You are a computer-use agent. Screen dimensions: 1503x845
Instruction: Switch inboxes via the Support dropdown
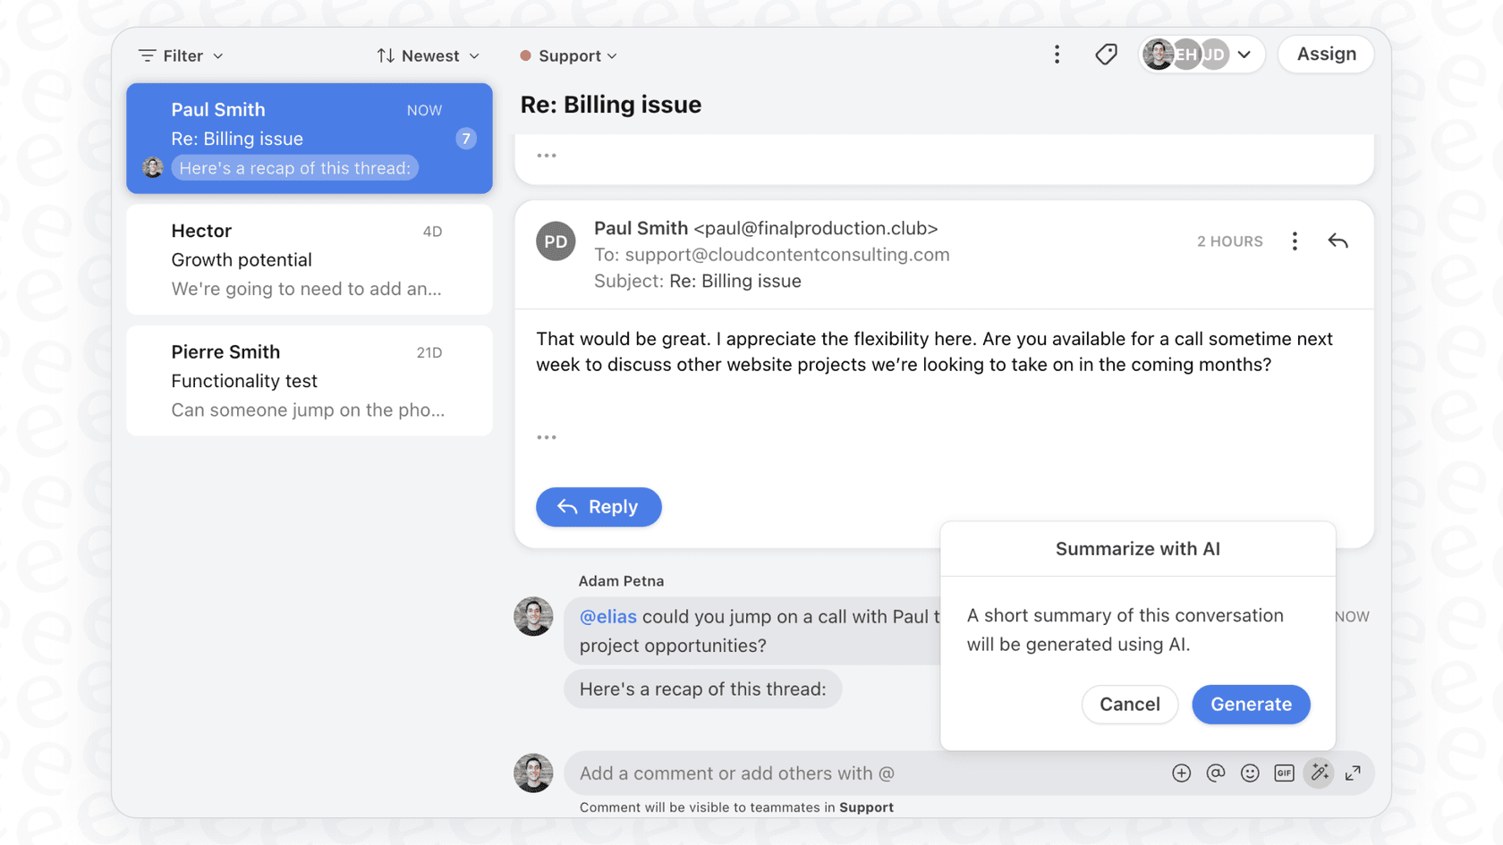click(568, 55)
